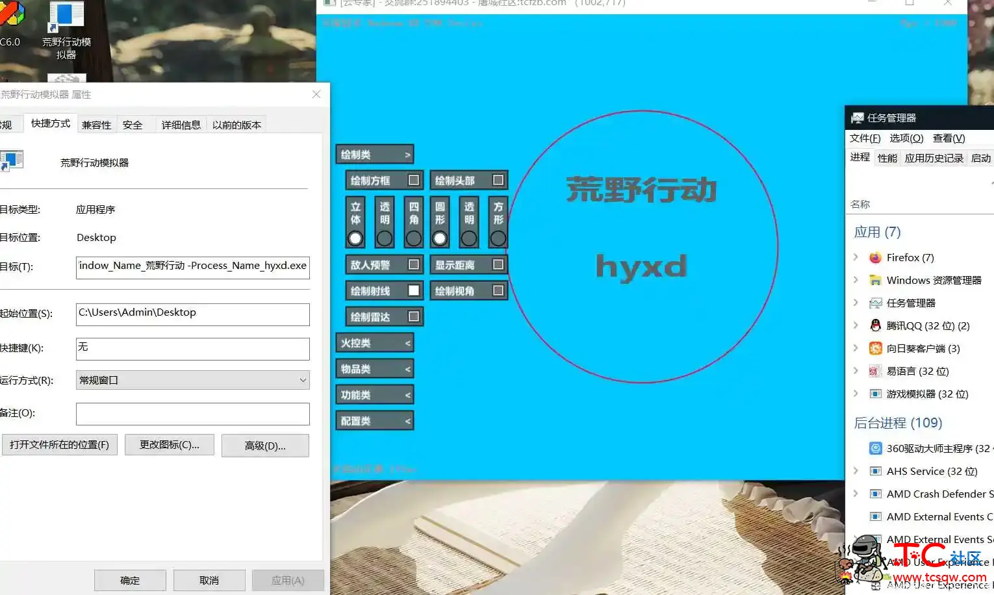
Task: Select the 后台进程 (109) group heading
Action: (x=898, y=423)
